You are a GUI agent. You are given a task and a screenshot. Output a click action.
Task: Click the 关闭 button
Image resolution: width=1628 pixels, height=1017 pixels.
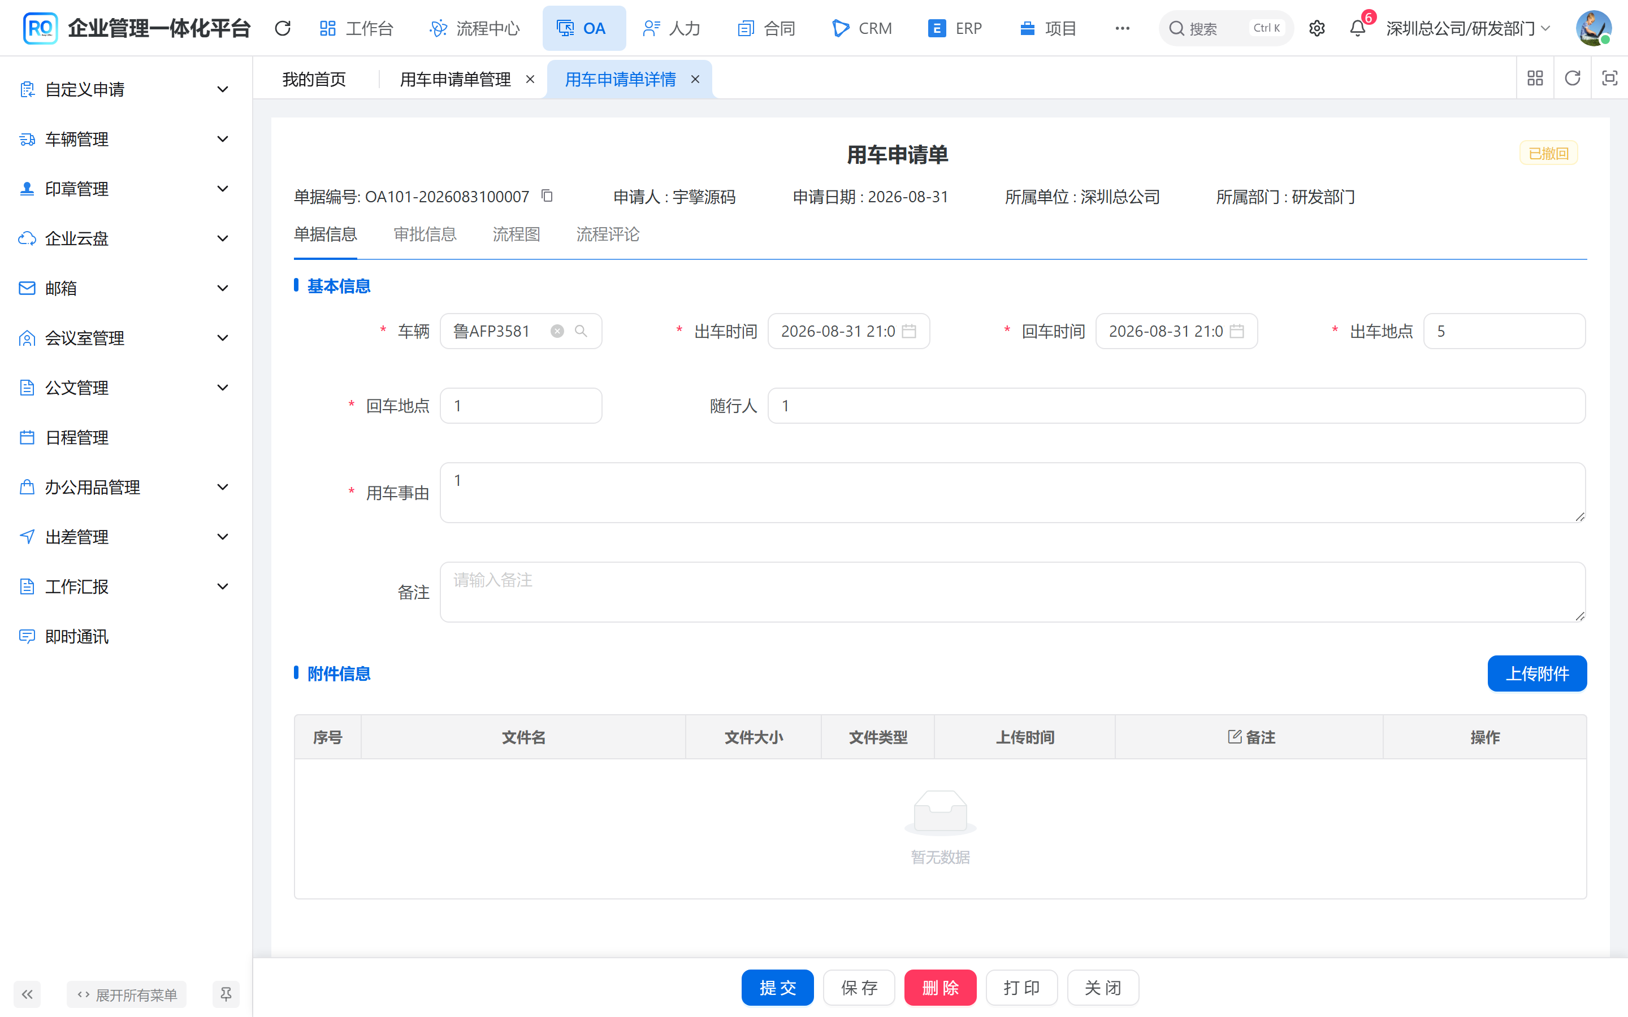click(x=1103, y=988)
